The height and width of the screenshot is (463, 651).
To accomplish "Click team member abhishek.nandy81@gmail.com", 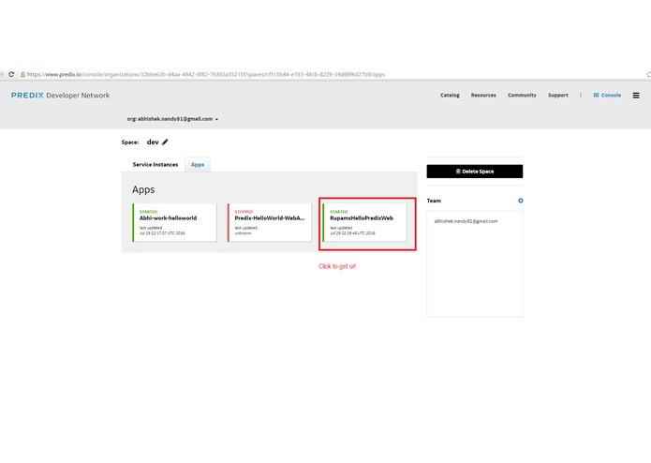I will coord(466,221).
